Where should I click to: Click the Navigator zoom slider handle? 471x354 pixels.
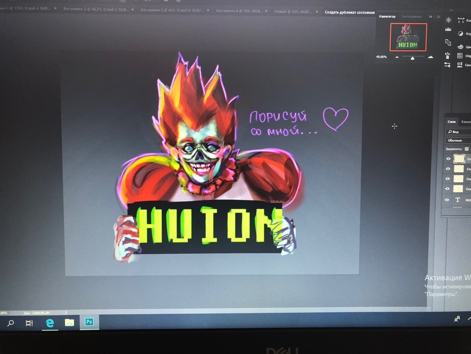tap(413, 58)
